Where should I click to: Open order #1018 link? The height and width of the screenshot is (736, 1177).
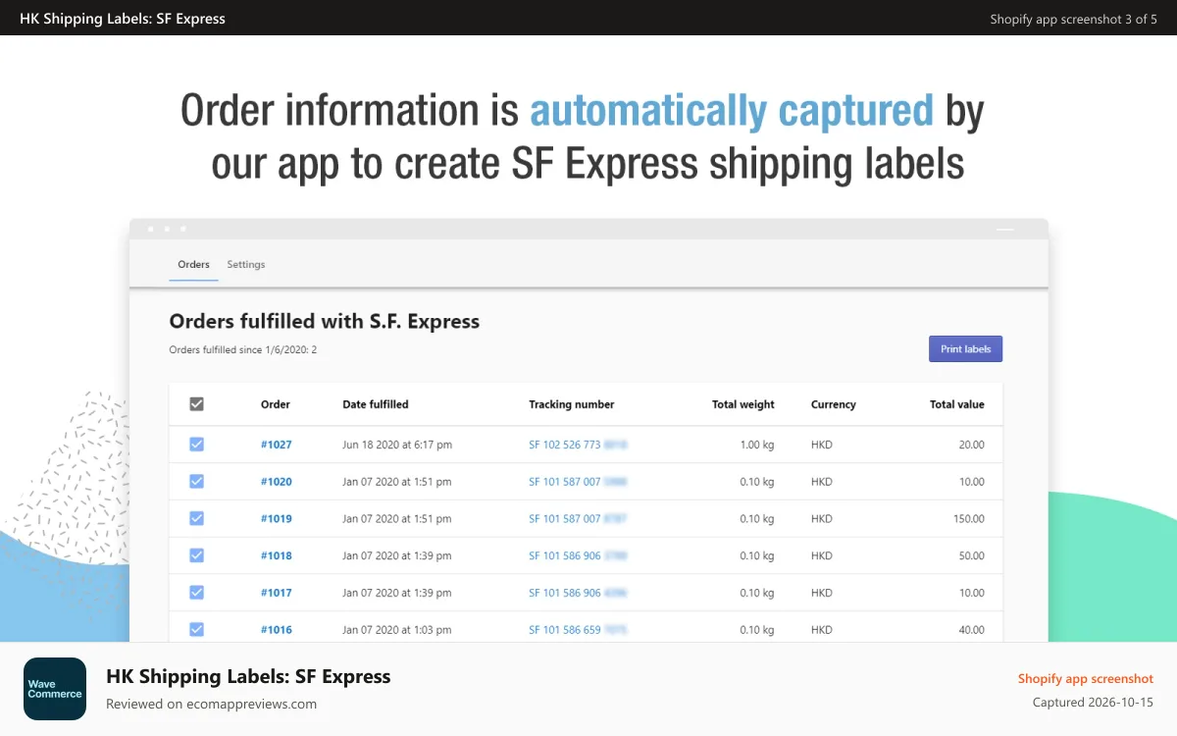click(277, 555)
